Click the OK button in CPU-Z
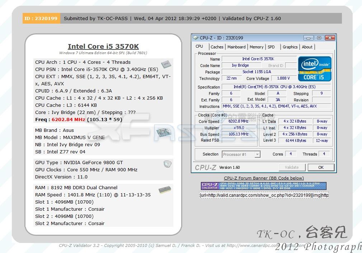 321,167
